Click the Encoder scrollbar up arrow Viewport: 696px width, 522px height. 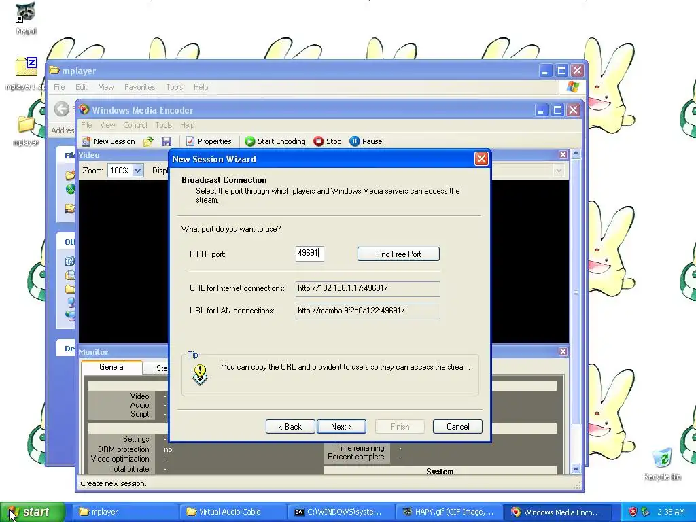click(x=576, y=154)
